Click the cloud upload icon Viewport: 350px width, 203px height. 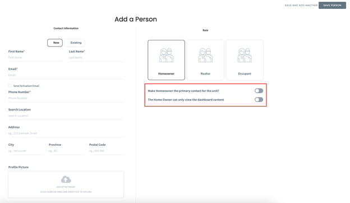(66, 179)
